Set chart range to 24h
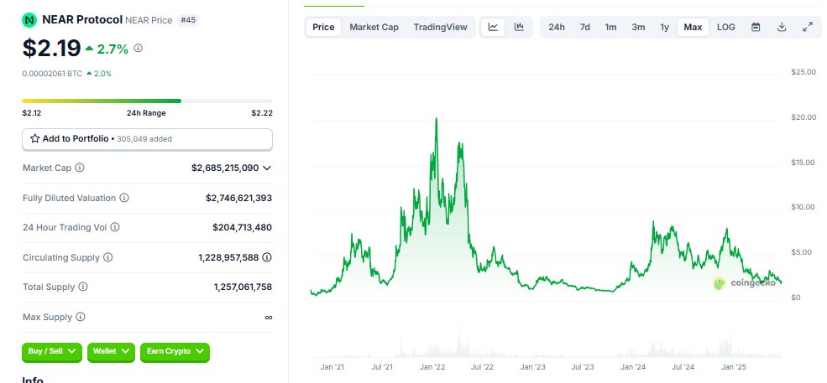 [x=557, y=27]
